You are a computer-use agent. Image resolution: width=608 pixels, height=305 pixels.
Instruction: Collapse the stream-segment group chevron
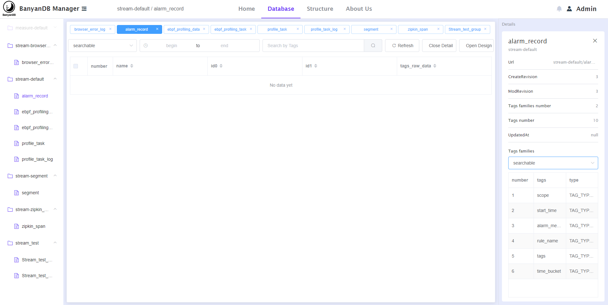coord(55,176)
